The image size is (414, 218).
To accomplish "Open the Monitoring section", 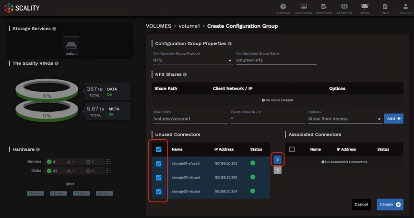I will pos(303,9).
